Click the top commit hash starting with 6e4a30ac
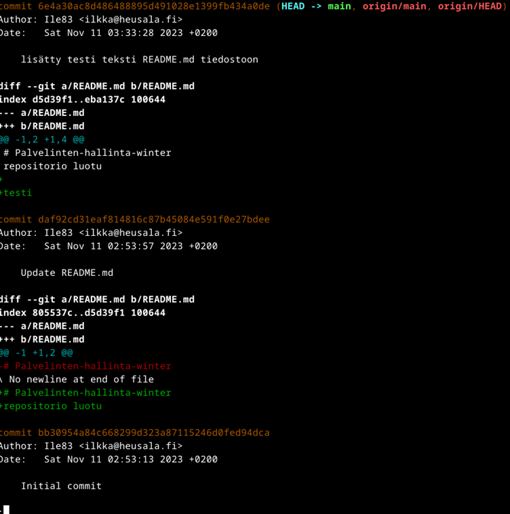The image size is (510, 514). 153,6
